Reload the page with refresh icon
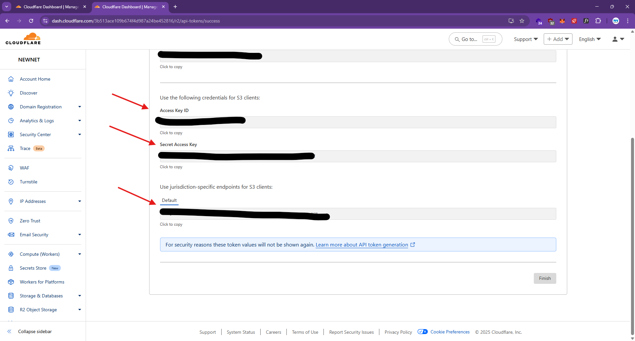The height and width of the screenshot is (341, 635). point(31,21)
